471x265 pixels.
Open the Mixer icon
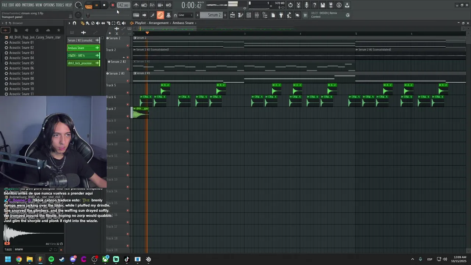(x=257, y=15)
